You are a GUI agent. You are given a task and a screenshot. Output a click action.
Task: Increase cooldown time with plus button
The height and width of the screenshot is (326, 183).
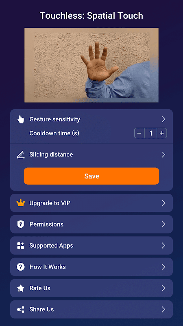pyautogui.click(x=162, y=133)
